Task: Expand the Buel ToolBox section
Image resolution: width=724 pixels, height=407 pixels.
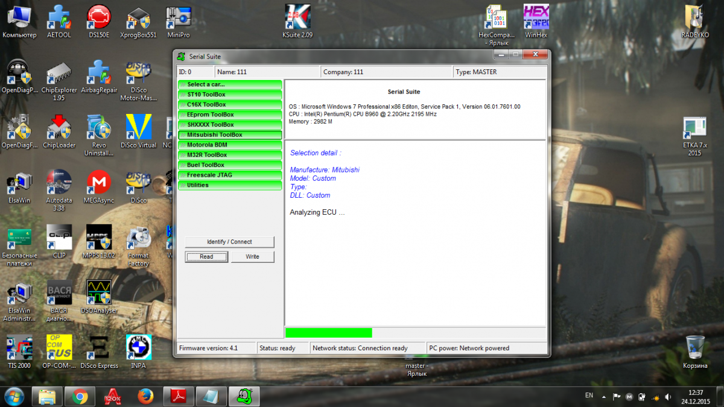Action: coord(230,165)
